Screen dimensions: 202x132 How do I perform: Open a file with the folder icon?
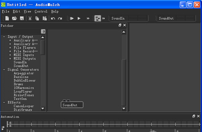click(x=15, y=18)
